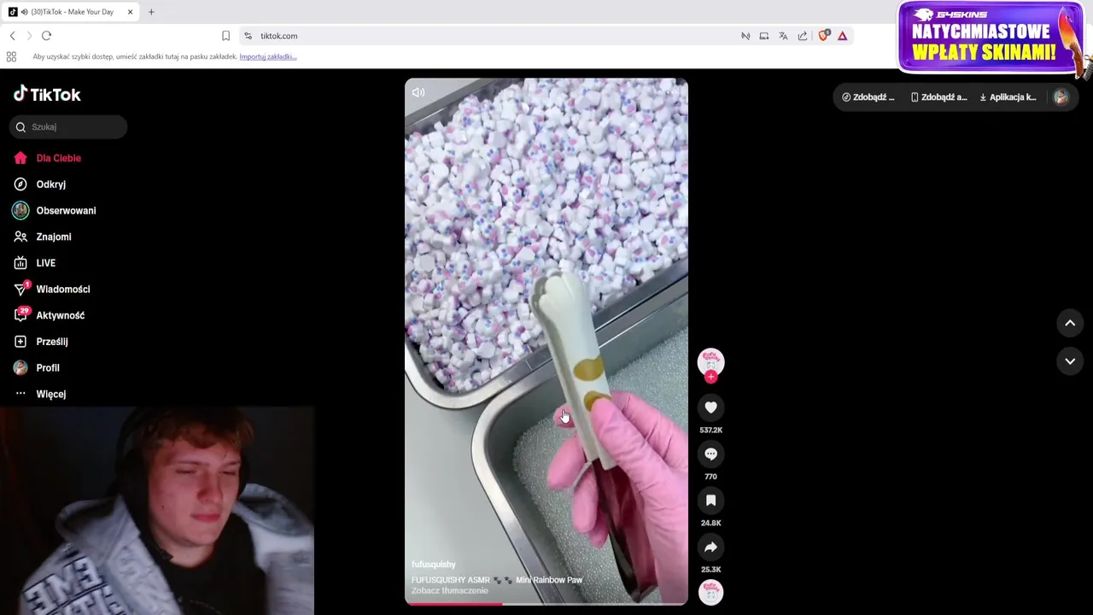Open a new tab with plus
1093x615 pixels.
pyautogui.click(x=151, y=12)
